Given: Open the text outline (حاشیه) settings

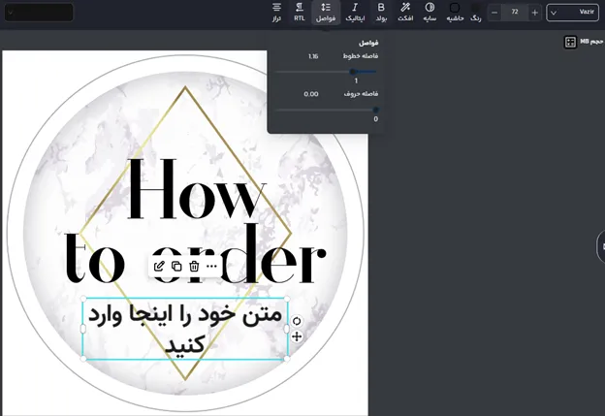Looking at the screenshot, I should [455, 12].
